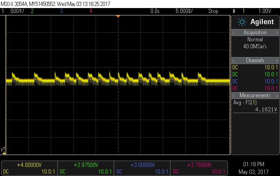Click the +4.00000V channel 1 offset box
This screenshot has width=280, height=176.
[29, 168]
